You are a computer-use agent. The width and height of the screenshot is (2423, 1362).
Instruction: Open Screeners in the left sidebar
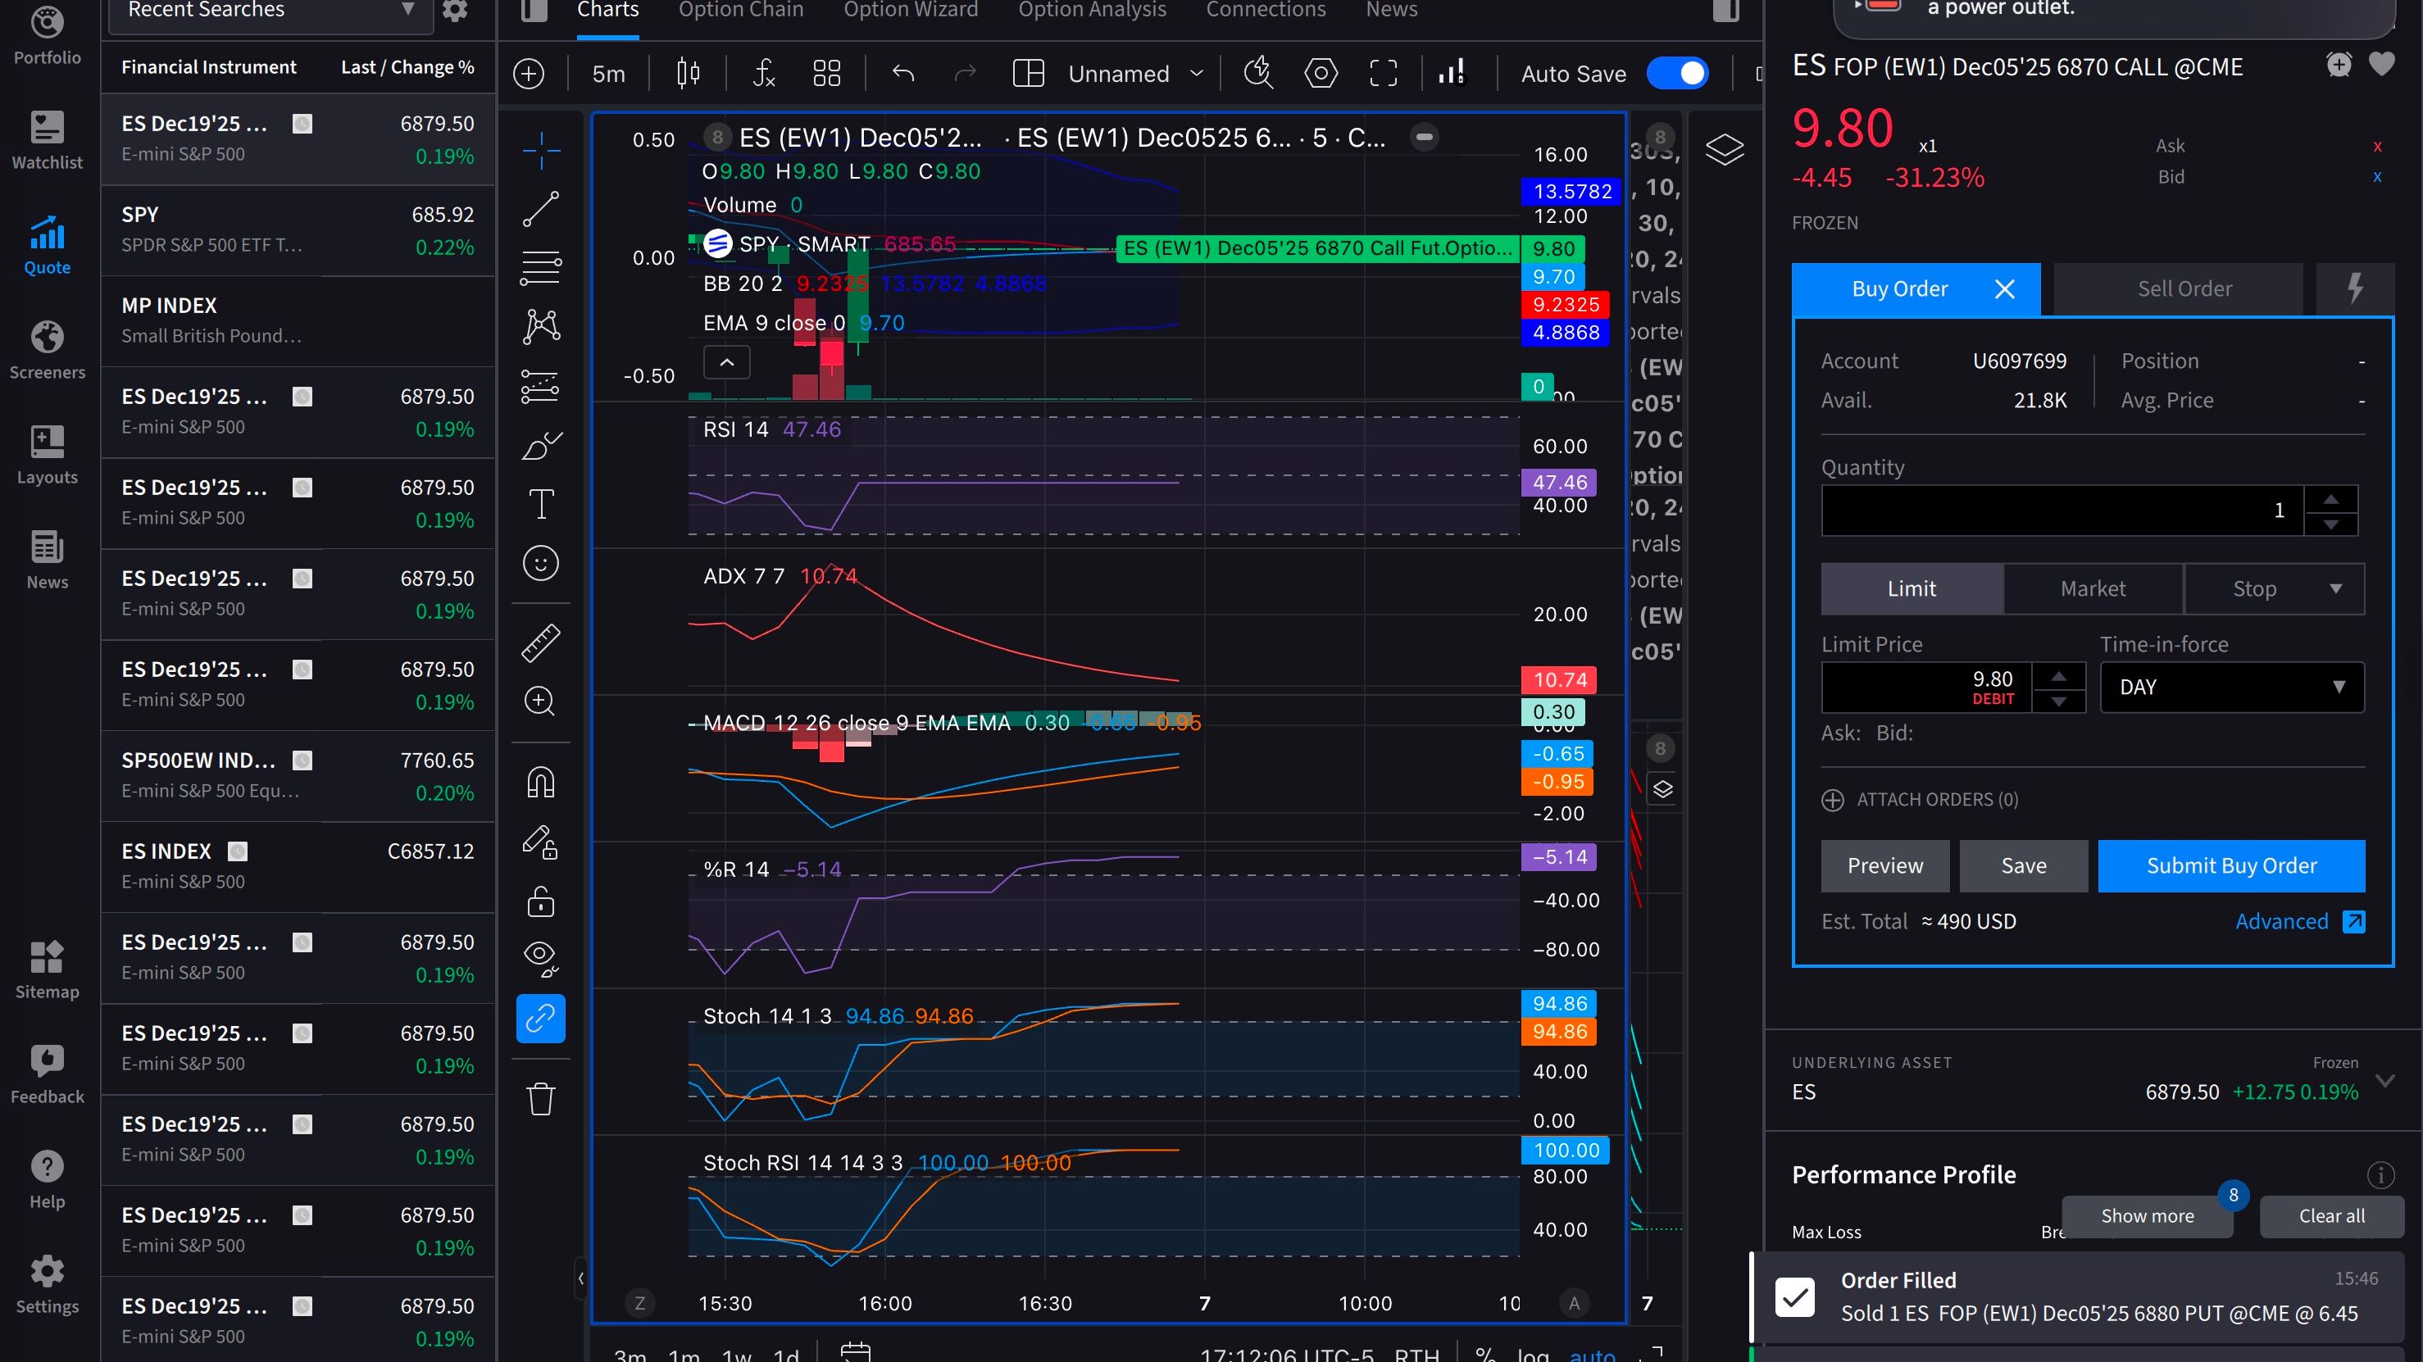(47, 349)
